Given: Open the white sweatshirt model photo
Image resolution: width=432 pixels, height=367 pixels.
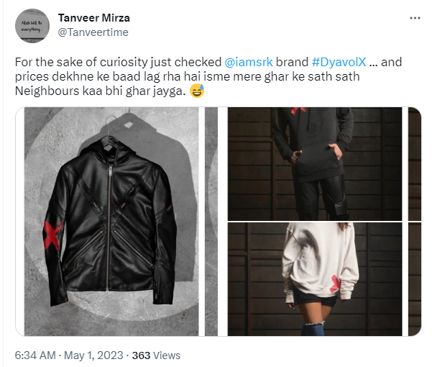Looking at the screenshot, I should point(314,279).
